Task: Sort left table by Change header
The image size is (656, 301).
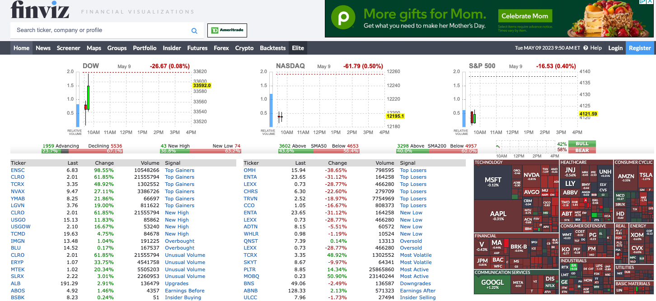Action: tap(104, 163)
